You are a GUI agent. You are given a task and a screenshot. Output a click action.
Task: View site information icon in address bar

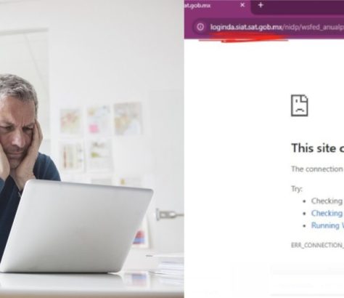click(x=200, y=27)
